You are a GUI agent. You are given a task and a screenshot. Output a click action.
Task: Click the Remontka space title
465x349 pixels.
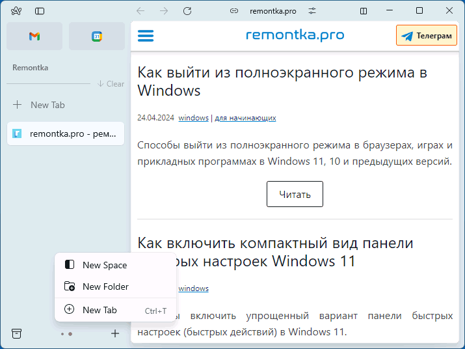pos(31,68)
